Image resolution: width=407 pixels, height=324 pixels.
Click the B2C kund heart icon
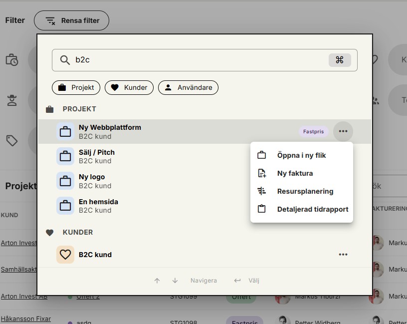(x=65, y=255)
